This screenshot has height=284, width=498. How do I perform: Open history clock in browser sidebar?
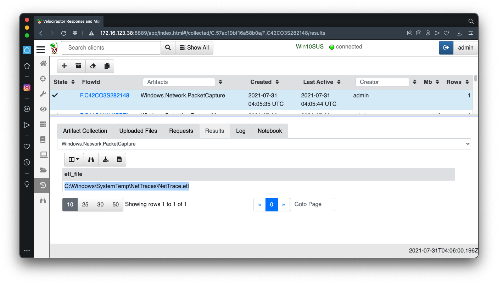click(x=27, y=163)
